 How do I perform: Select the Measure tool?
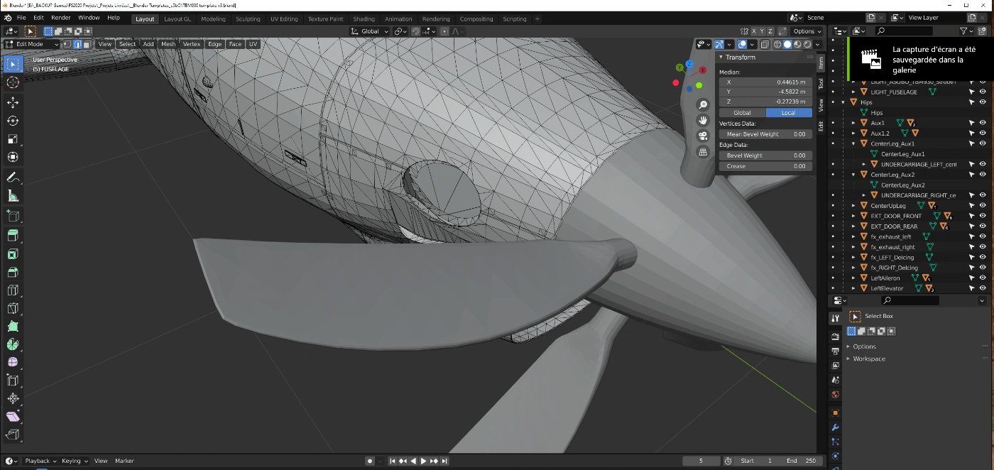[13, 196]
